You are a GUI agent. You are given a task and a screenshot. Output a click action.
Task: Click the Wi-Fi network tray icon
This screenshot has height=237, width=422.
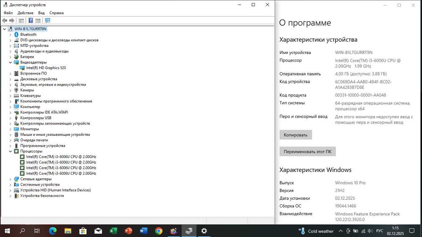tap(363, 231)
